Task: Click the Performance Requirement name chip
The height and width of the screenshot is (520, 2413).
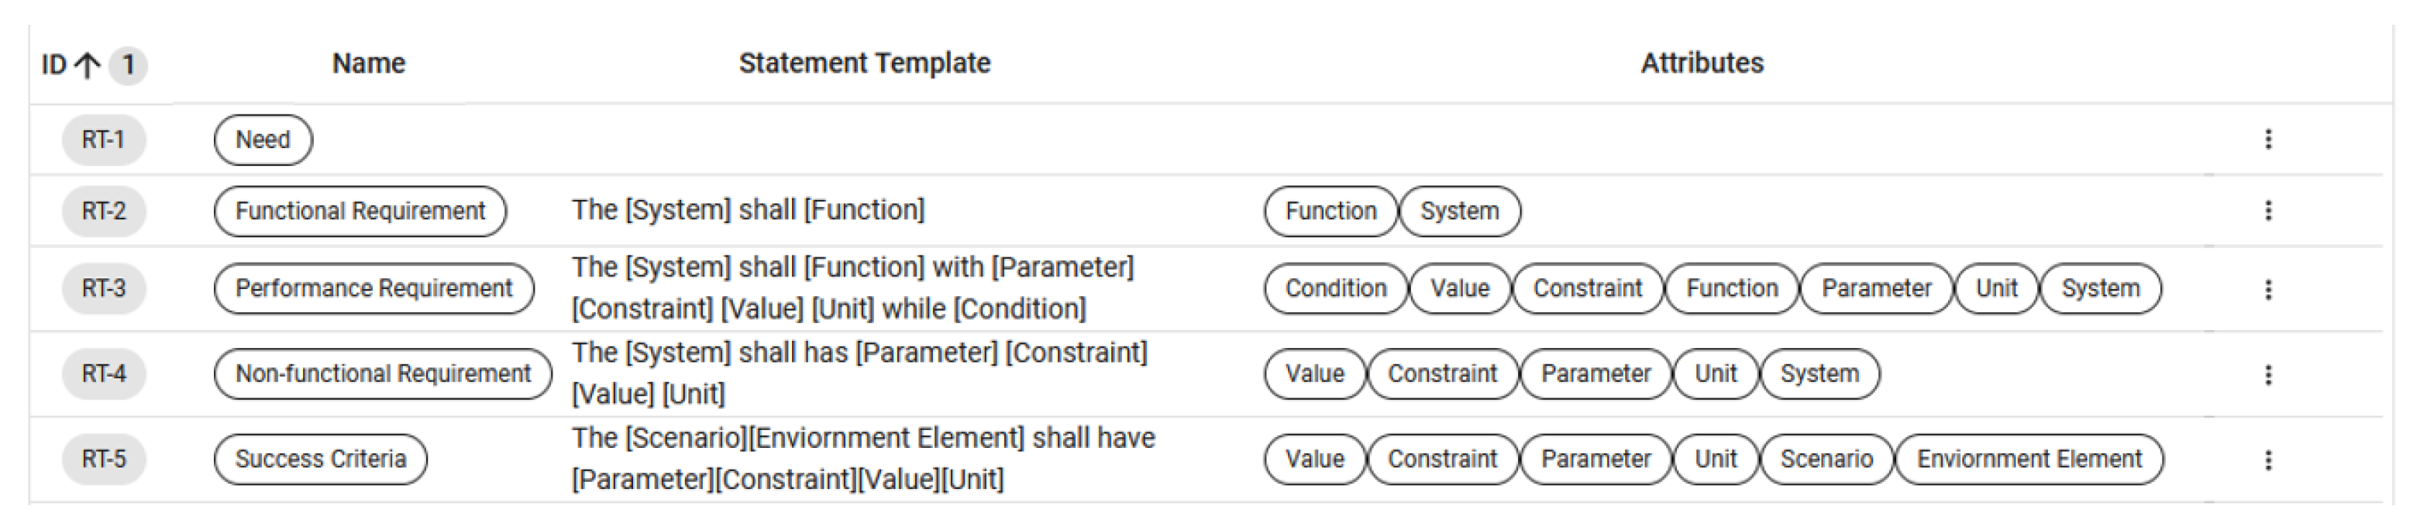Action: [373, 288]
